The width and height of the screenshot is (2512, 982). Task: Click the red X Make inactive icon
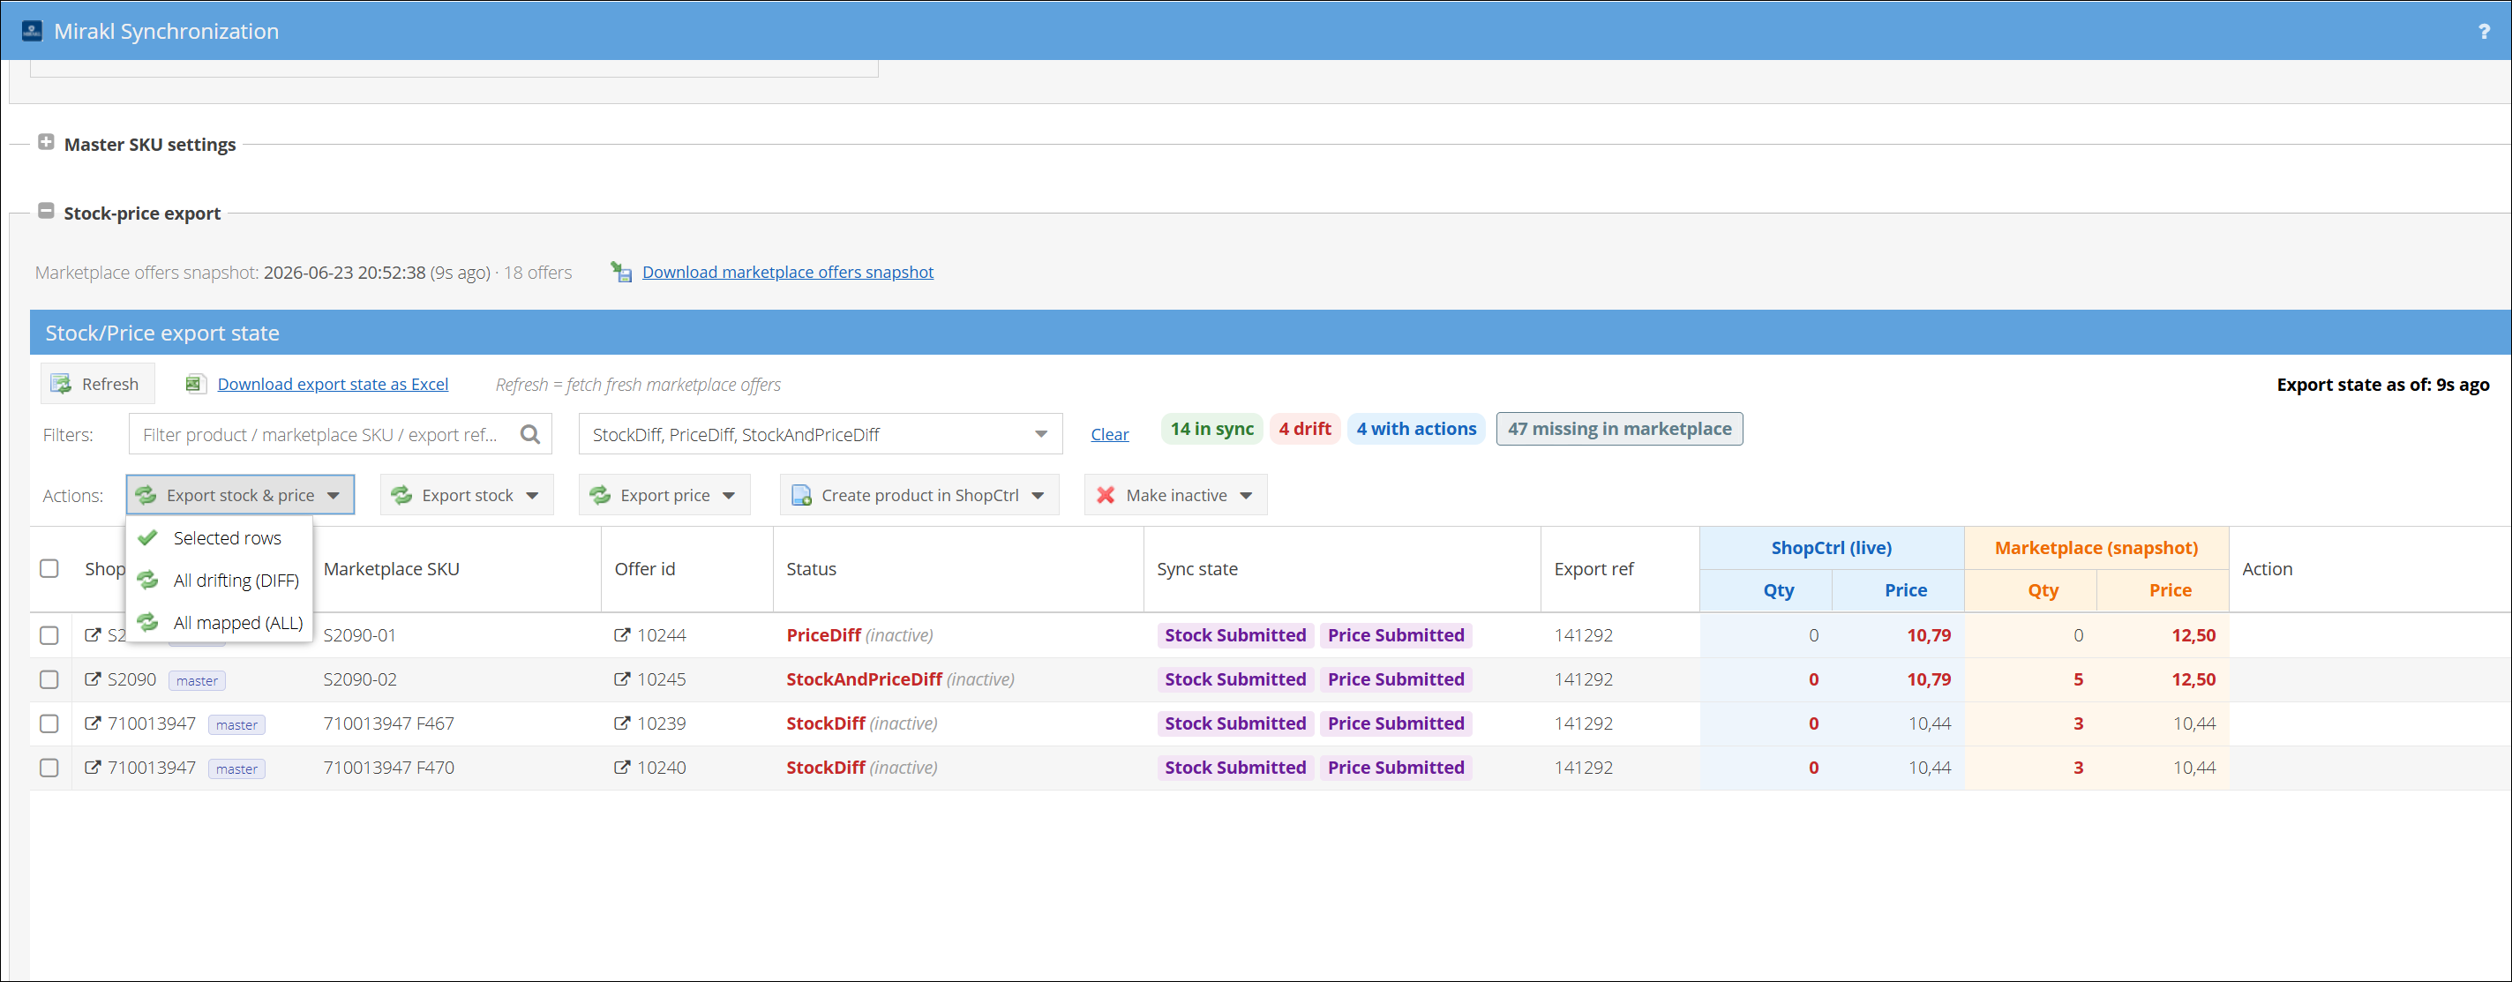[1105, 495]
